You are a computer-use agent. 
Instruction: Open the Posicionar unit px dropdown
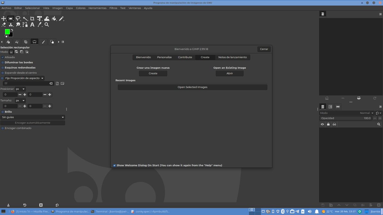click(20, 89)
